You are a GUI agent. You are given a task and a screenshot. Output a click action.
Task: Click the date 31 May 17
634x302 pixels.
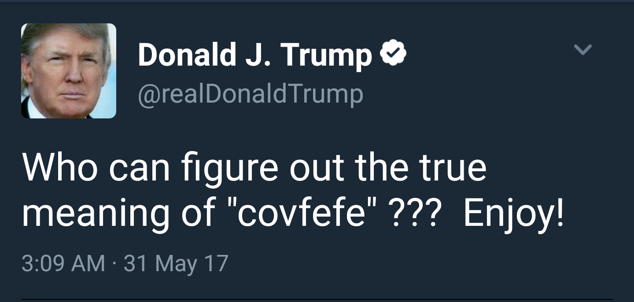(176, 263)
